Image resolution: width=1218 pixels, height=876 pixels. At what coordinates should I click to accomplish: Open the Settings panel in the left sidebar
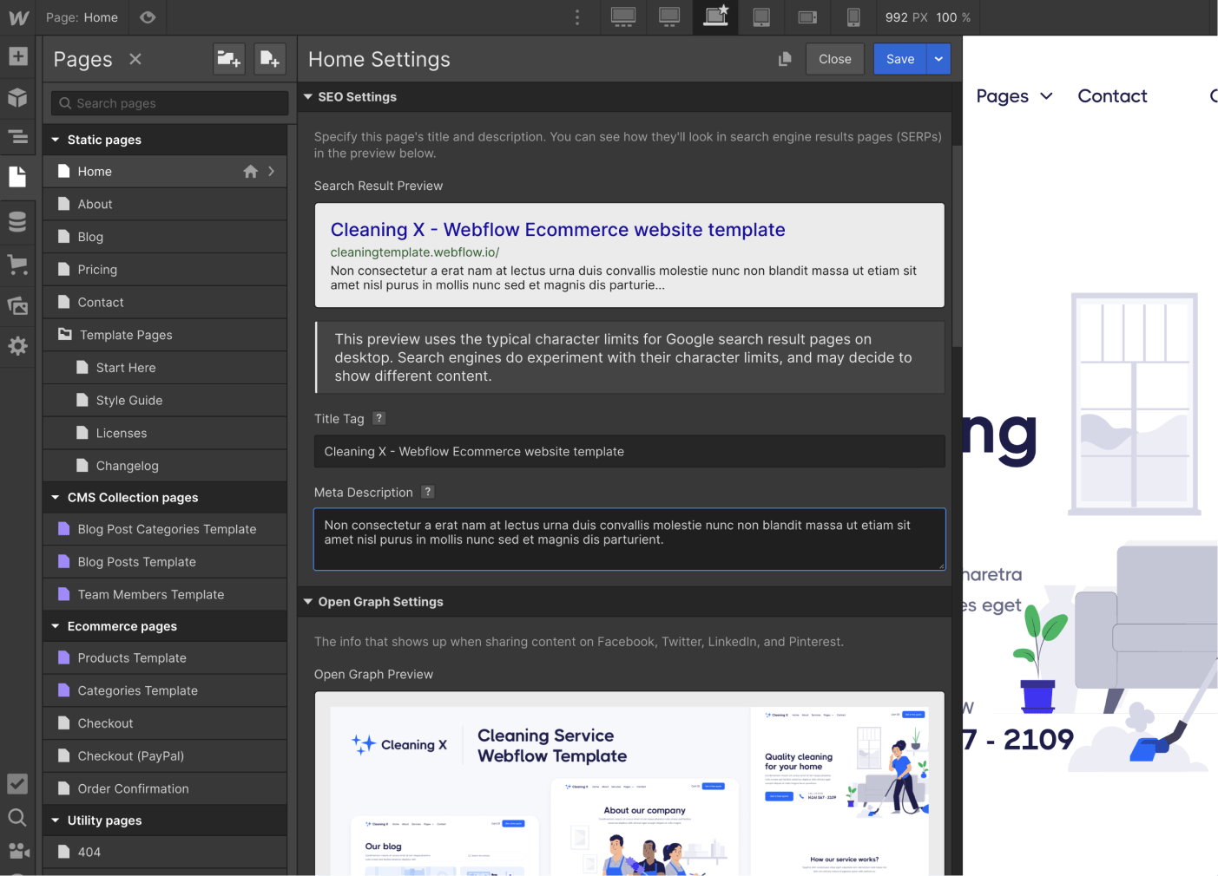18,346
